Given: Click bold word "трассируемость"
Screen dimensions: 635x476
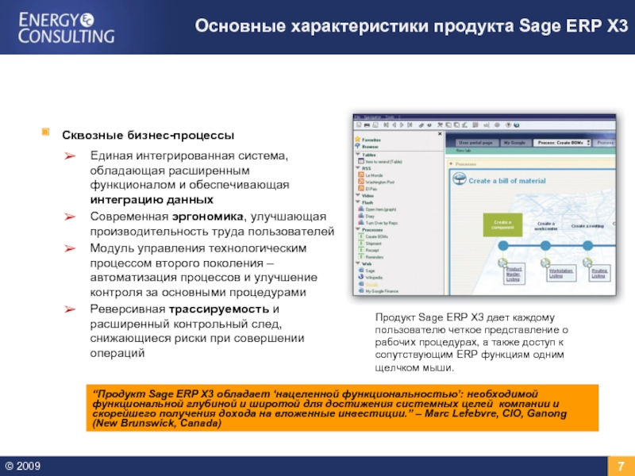Looking at the screenshot, I should point(219,309).
